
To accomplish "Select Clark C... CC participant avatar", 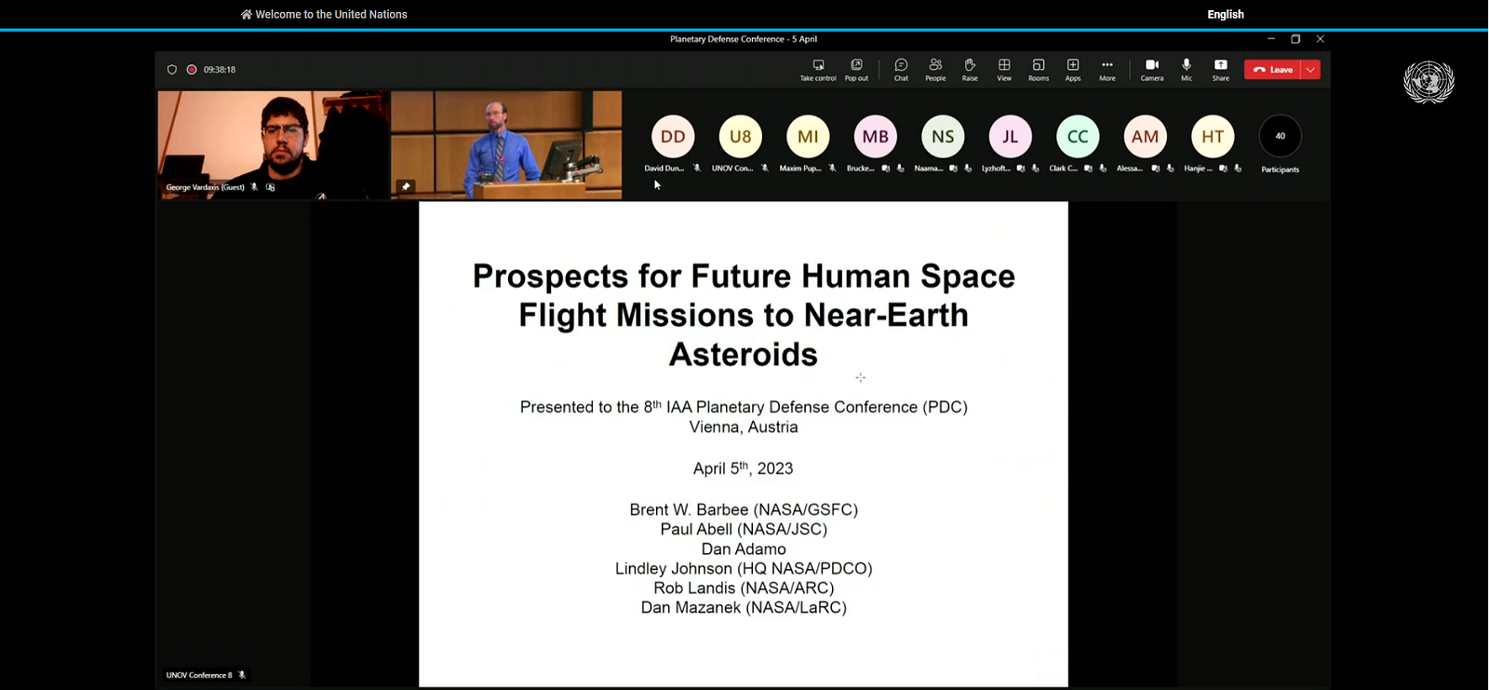I will point(1078,136).
